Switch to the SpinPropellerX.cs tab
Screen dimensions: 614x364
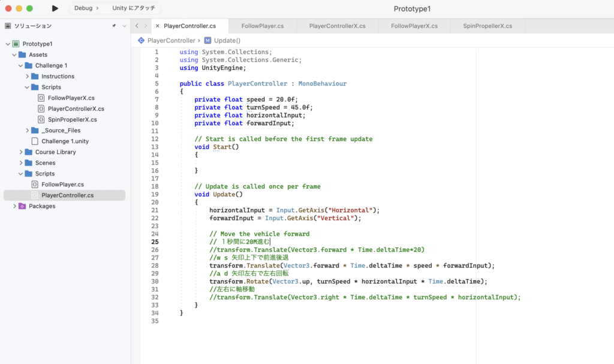click(487, 26)
